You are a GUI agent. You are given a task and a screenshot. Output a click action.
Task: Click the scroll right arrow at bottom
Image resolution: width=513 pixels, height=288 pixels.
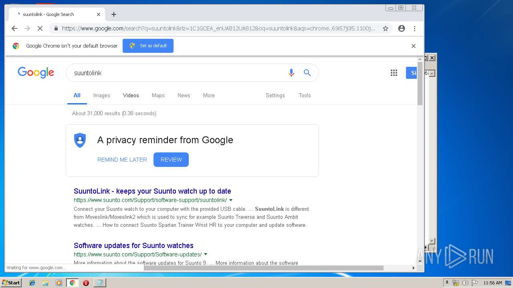[414, 268]
